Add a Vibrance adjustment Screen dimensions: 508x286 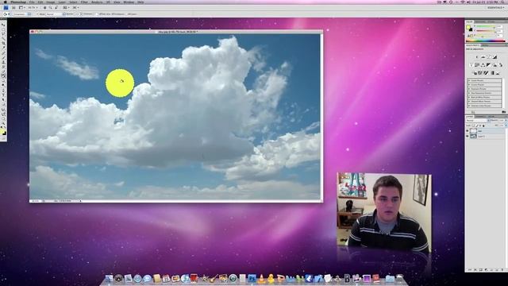pos(471,65)
